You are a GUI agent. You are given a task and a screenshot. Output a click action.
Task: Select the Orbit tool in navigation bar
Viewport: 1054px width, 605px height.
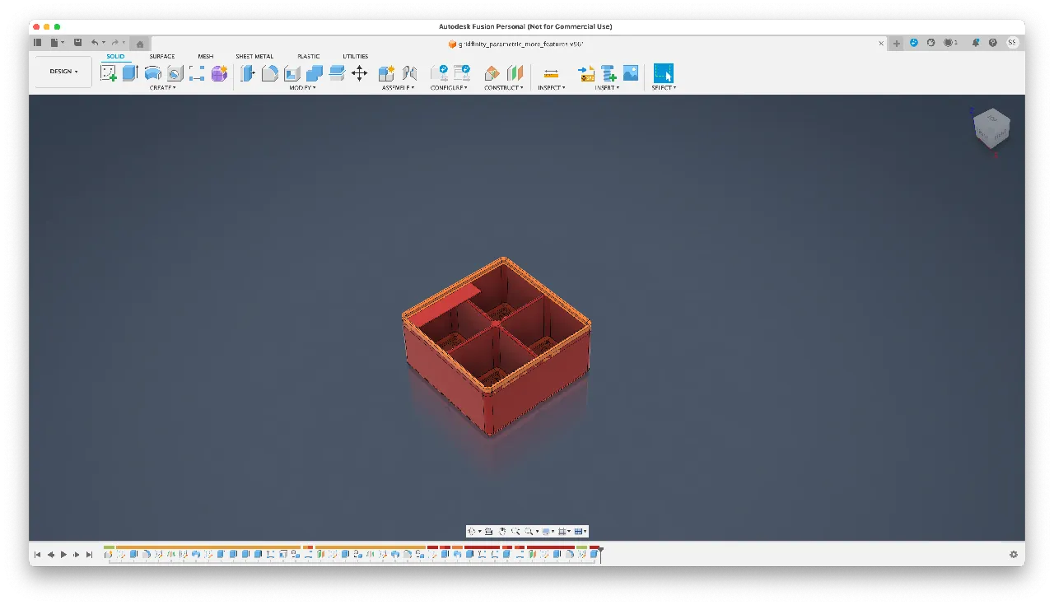coord(472,531)
